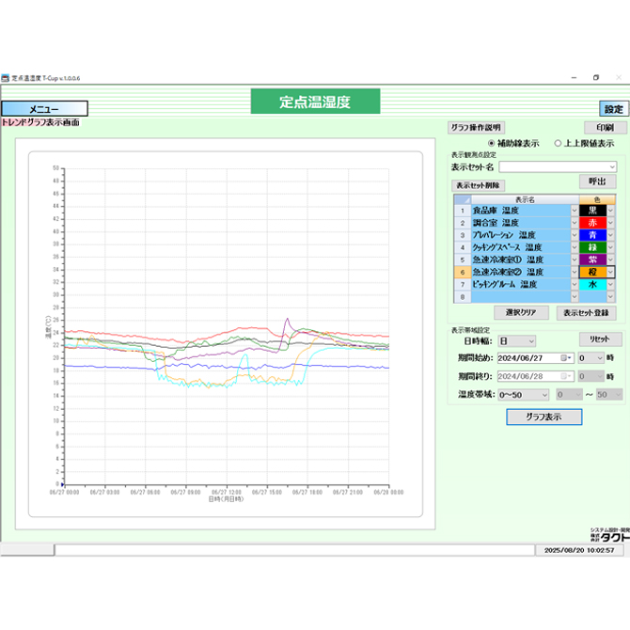
Task: Click the グラフ表示 button
Action: pos(544,417)
